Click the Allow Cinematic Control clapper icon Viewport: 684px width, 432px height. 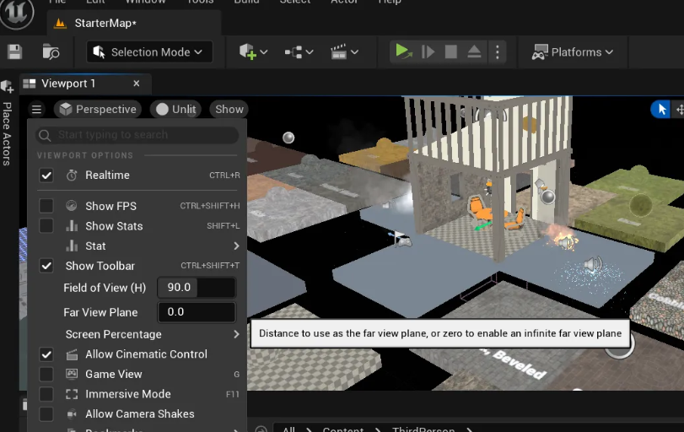tap(72, 354)
